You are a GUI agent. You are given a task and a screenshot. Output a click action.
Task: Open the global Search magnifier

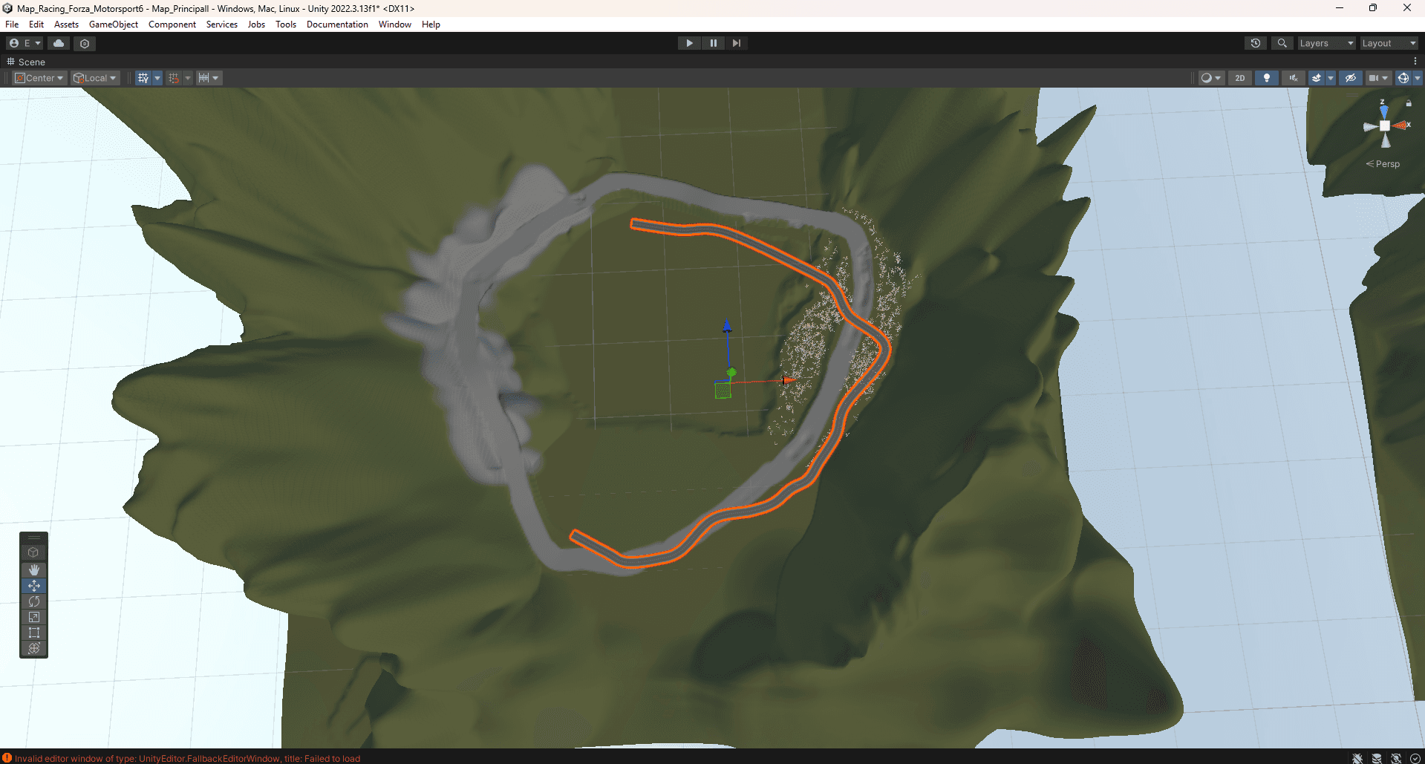click(1282, 43)
